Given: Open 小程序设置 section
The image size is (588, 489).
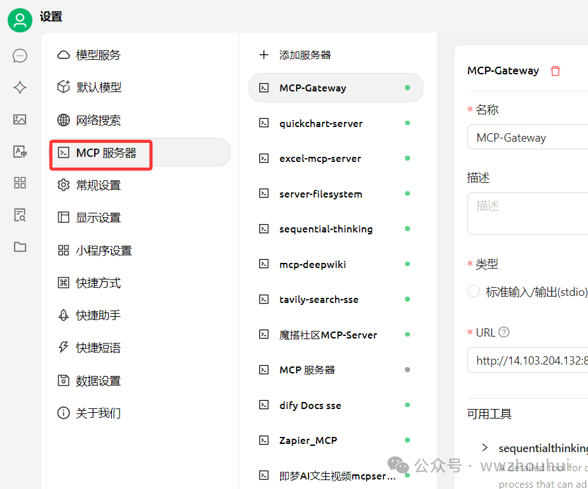Looking at the screenshot, I should (x=140, y=250).
